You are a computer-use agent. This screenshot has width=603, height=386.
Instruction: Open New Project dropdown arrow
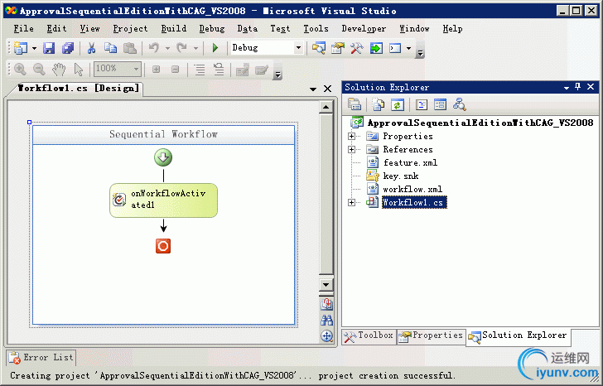pyautogui.click(x=34, y=48)
